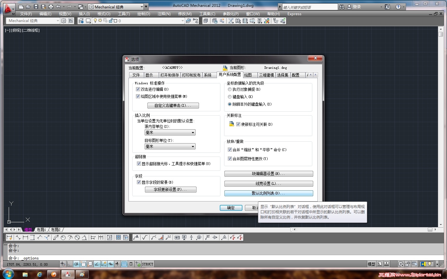The image size is (447, 279).
Task: Open the 源内容单位 dropdown
Action: click(170, 132)
